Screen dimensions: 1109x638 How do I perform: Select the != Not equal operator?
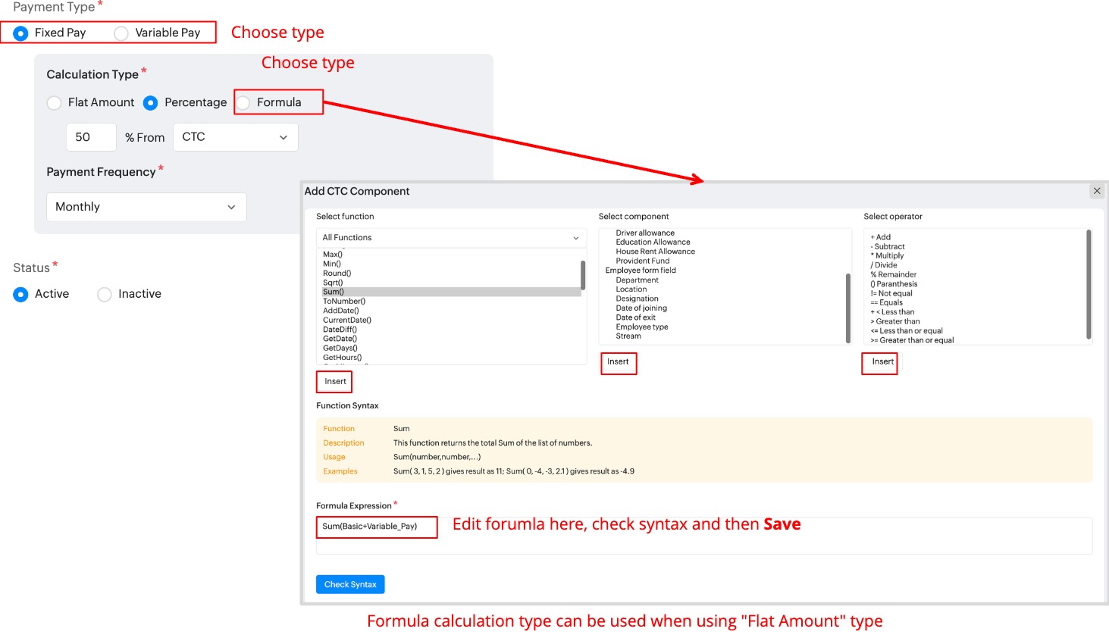891,294
